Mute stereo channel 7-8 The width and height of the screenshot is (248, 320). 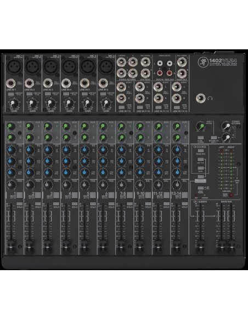[x=129, y=195]
